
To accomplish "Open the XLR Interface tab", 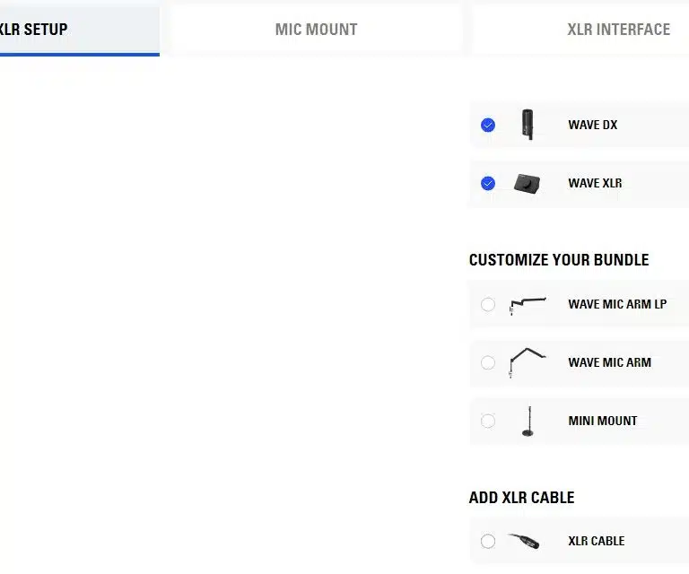I will 618,30.
